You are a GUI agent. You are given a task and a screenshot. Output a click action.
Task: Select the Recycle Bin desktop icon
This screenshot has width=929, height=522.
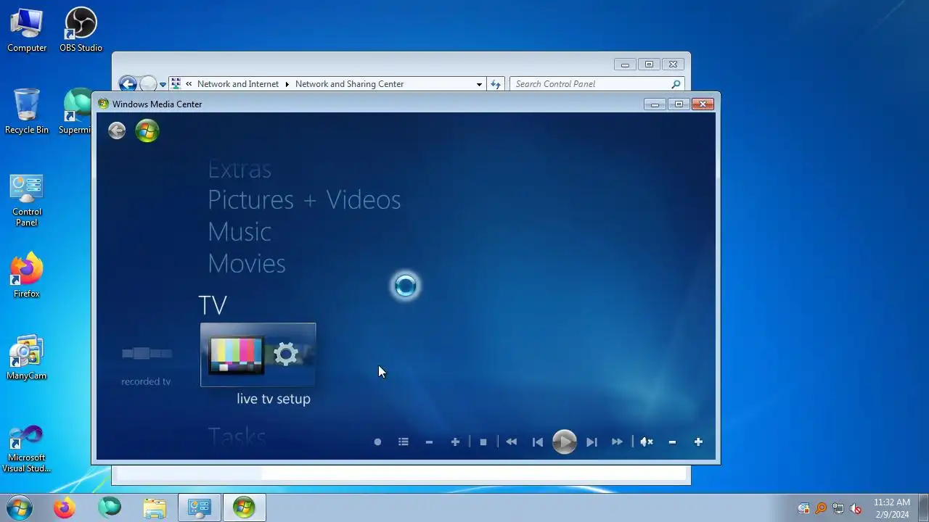point(27,112)
